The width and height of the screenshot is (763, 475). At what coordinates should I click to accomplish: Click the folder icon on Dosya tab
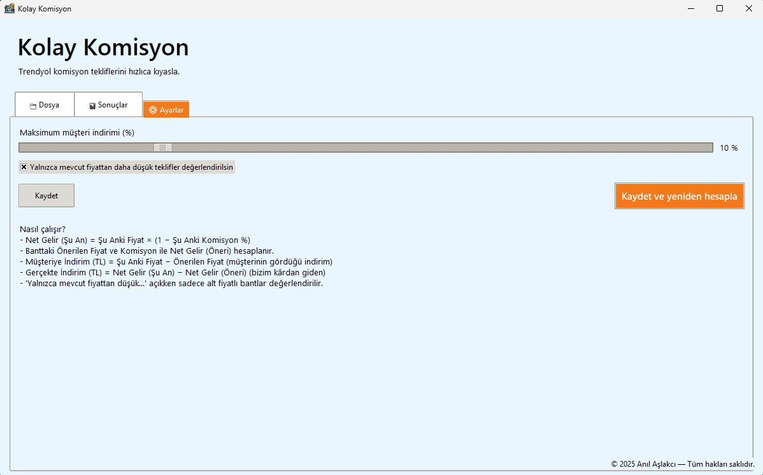tap(33, 106)
